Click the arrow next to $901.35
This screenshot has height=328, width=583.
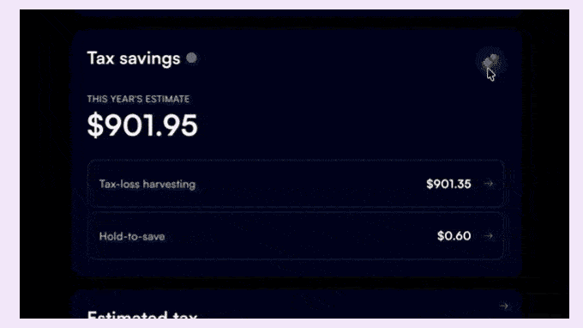point(489,184)
